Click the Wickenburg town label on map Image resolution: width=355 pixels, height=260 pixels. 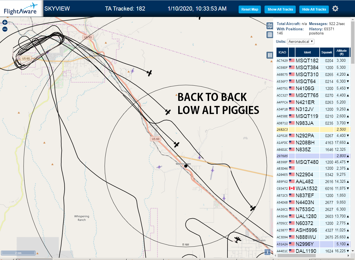click(x=96, y=56)
